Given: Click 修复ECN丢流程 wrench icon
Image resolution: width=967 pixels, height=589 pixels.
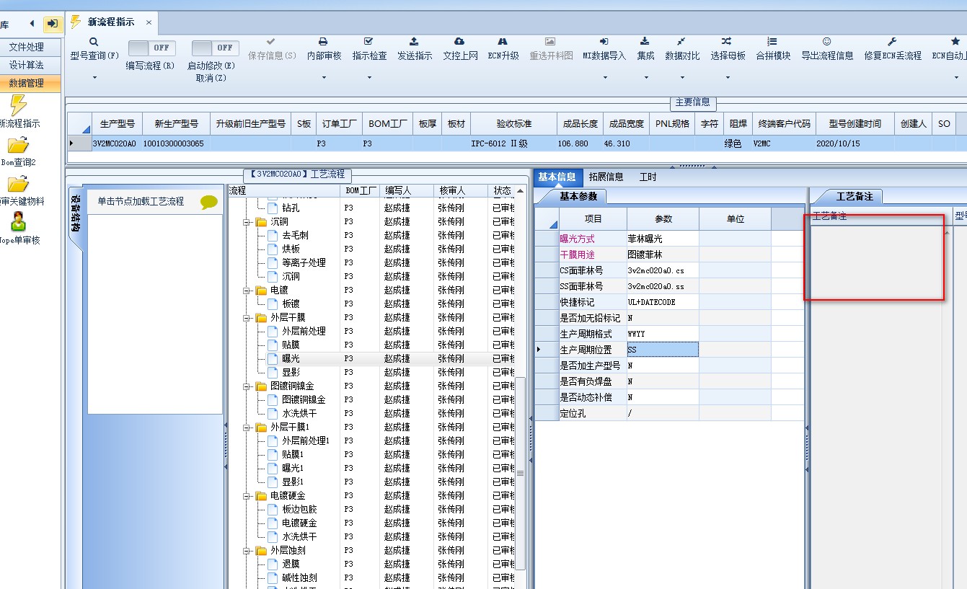Looking at the screenshot, I should tap(892, 42).
